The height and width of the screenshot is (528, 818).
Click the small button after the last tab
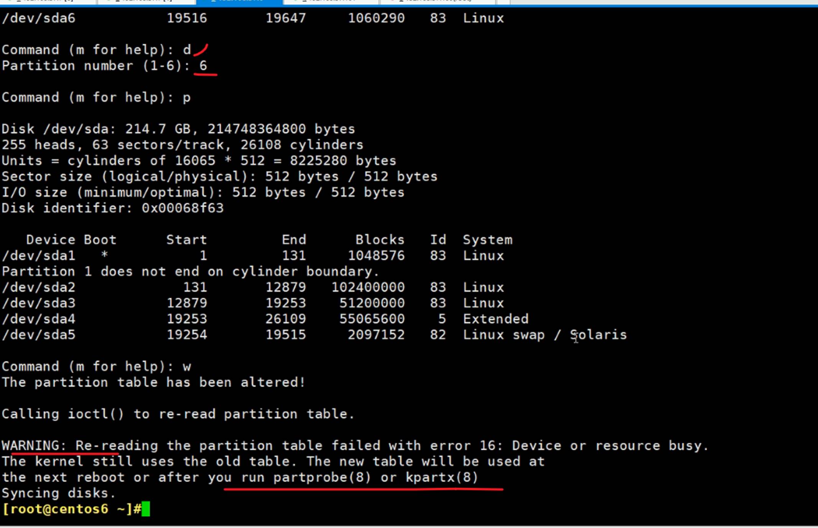click(504, 2)
